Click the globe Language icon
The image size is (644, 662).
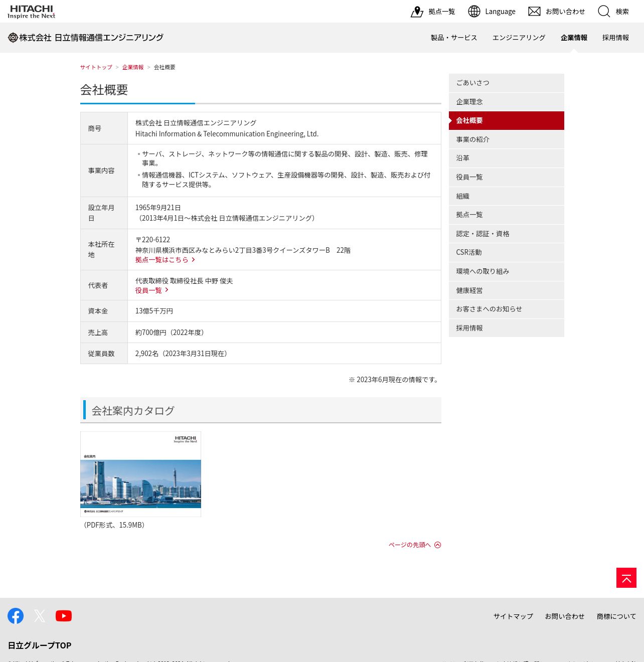pos(474,11)
